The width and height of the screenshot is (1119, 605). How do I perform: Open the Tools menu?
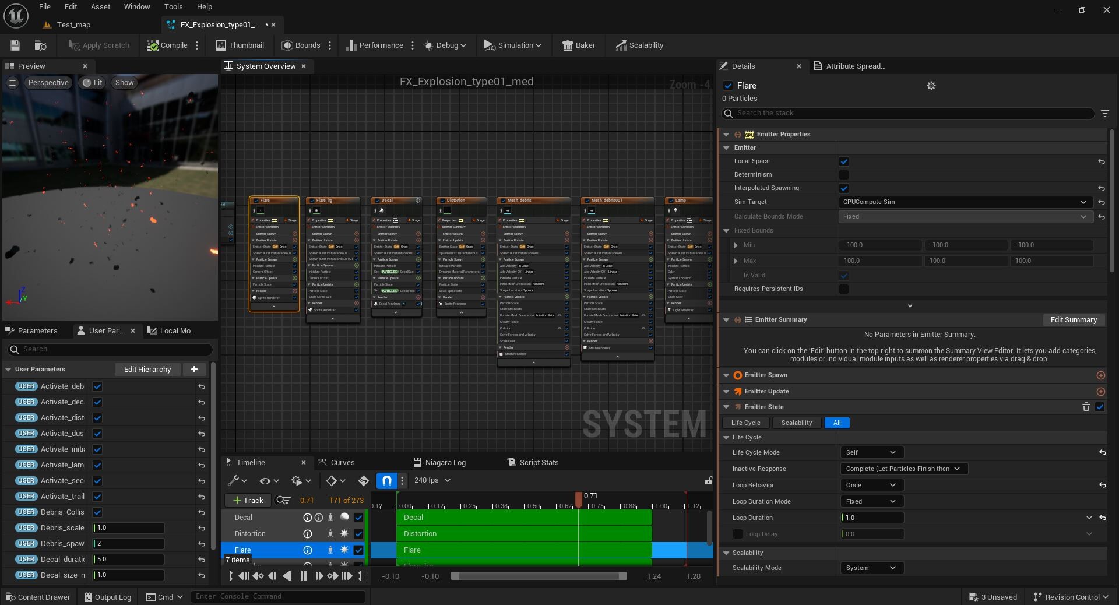click(x=173, y=7)
